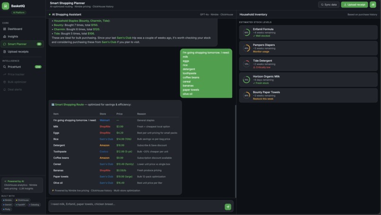
Task: Click Amazon in the Detergent row
Action: (104, 145)
